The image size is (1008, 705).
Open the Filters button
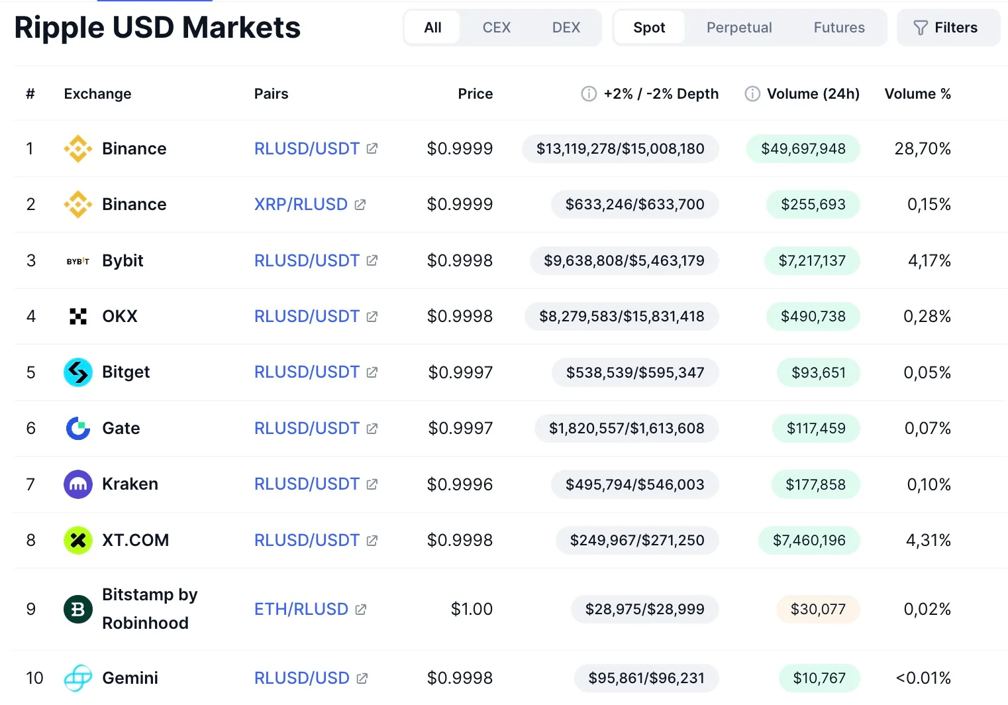pyautogui.click(x=948, y=28)
